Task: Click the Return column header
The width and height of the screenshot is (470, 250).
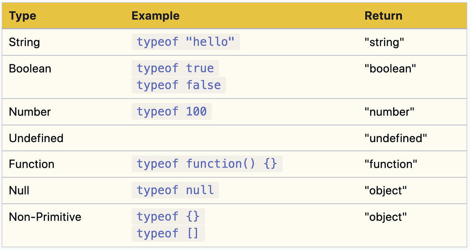Action: coord(383,16)
